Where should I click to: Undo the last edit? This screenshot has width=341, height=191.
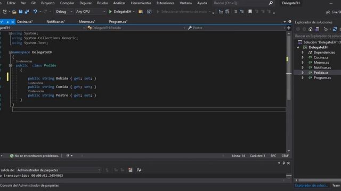click(x=35, y=12)
